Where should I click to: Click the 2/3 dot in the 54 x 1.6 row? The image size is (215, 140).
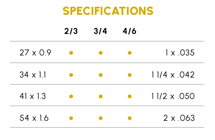[x=71, y=118]
